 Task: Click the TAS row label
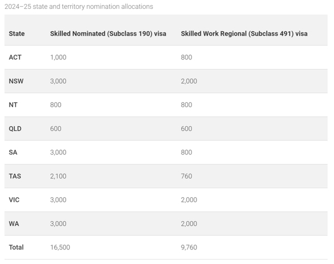15,176
